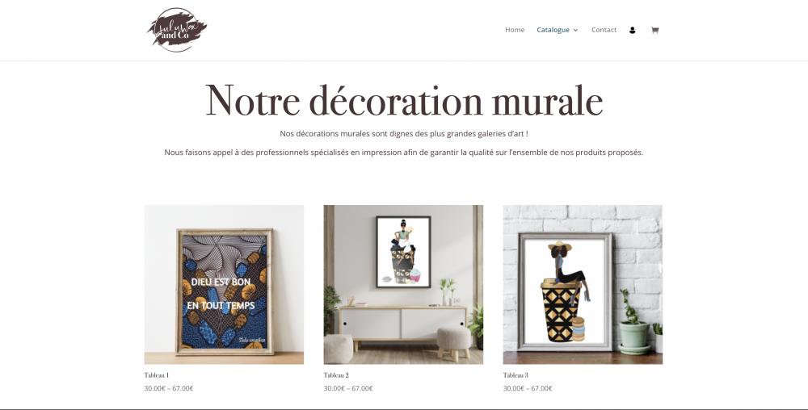The image size is (808, 410).
Task: Click the Tableau 2 title link
Action: 336,375
